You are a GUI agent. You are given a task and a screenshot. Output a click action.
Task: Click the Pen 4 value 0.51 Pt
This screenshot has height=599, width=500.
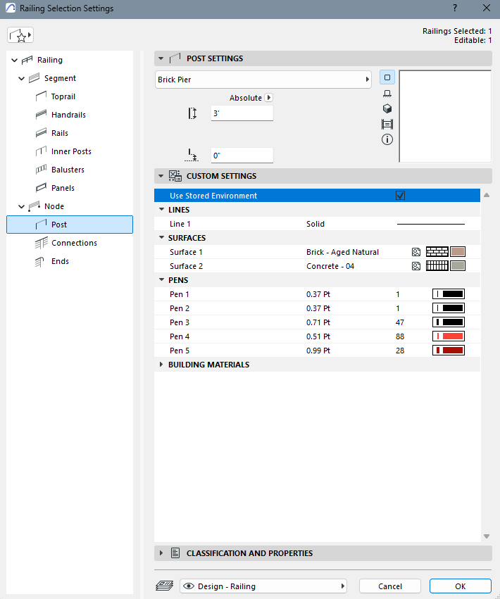(318, 336)
